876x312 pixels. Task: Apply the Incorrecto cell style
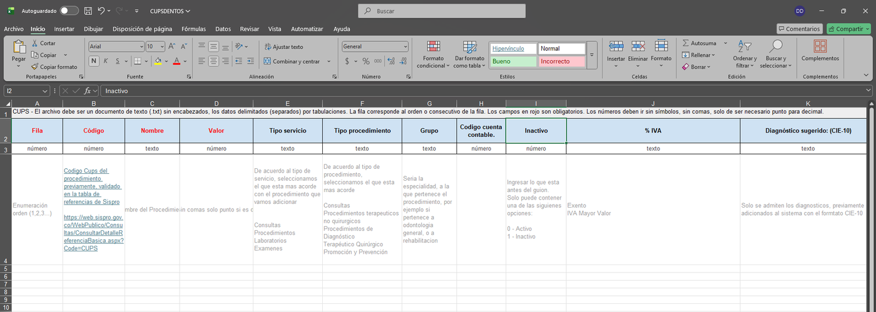(561, 61)
